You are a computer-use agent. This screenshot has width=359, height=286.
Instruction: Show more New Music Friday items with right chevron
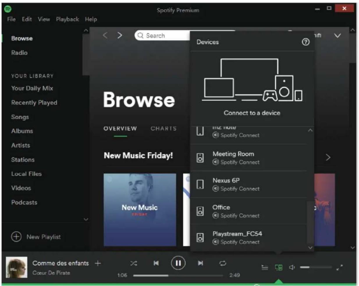[328, 157]
